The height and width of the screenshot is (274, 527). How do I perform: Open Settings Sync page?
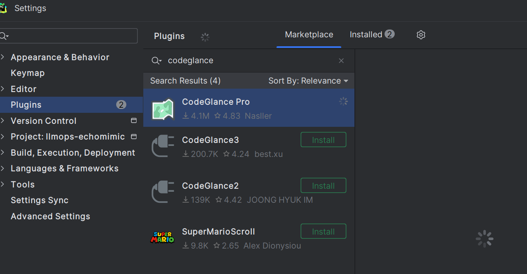coord(39,200)
